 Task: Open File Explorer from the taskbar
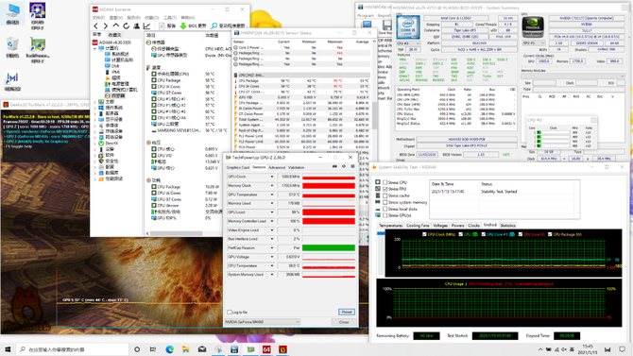(186, 349)
